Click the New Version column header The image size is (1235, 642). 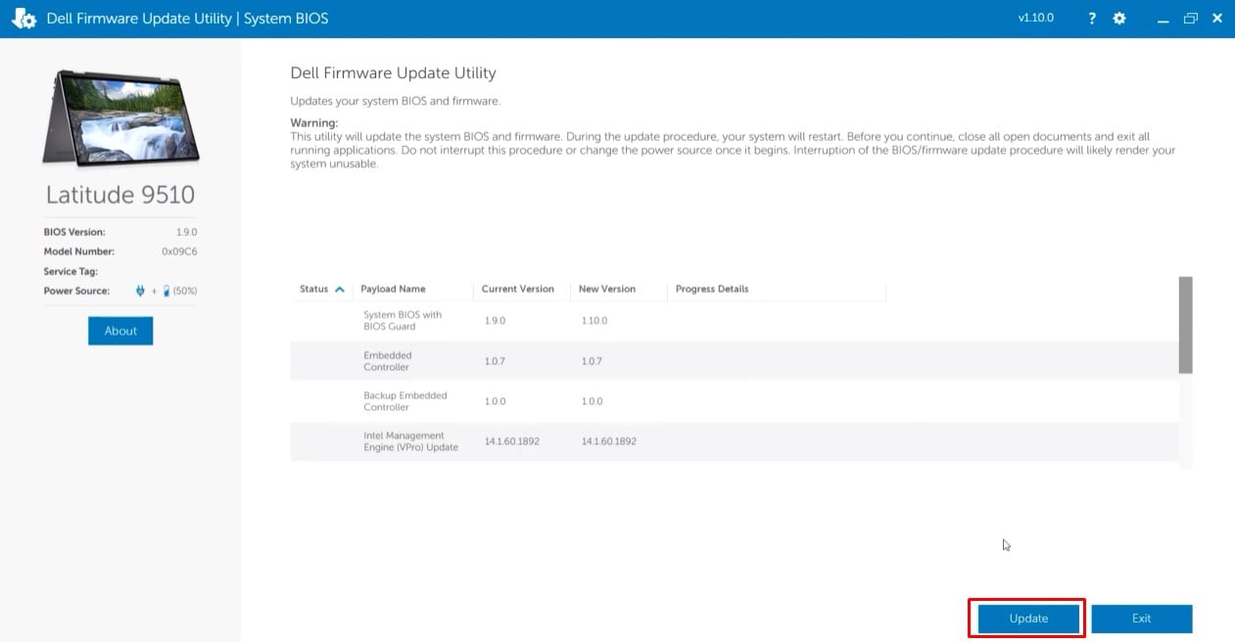tap(607, 290)
